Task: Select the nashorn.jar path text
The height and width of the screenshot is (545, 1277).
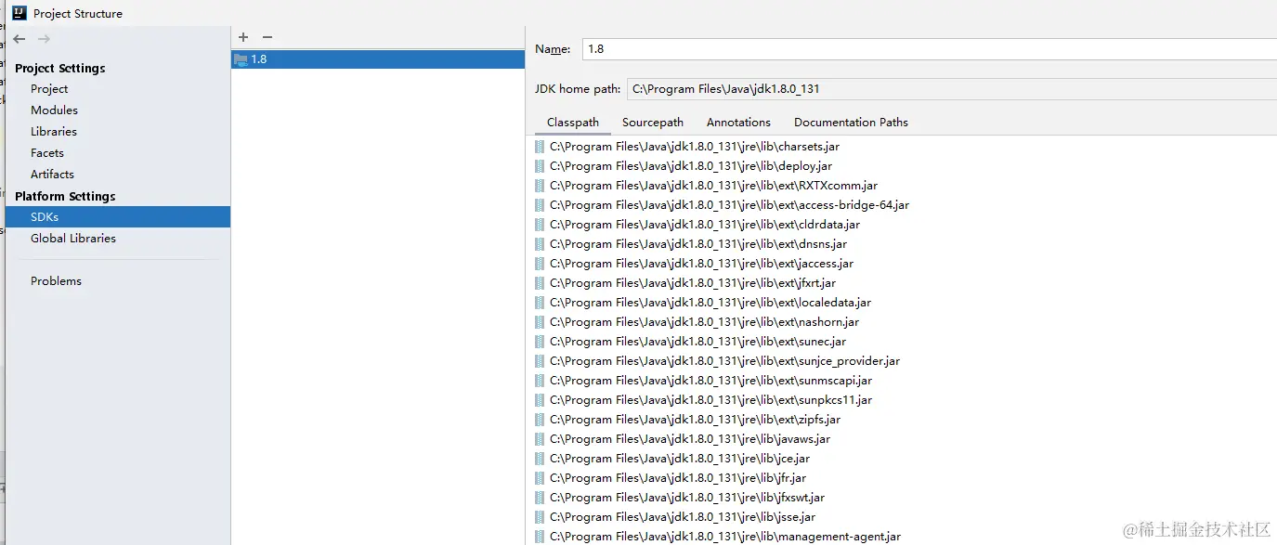Action: point(704,322)
